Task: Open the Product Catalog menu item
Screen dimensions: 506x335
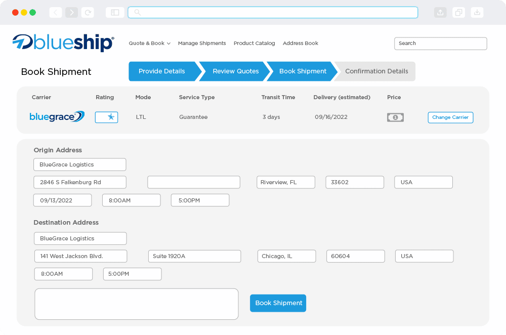Action: pyautogui.click(x=254, y=44)
